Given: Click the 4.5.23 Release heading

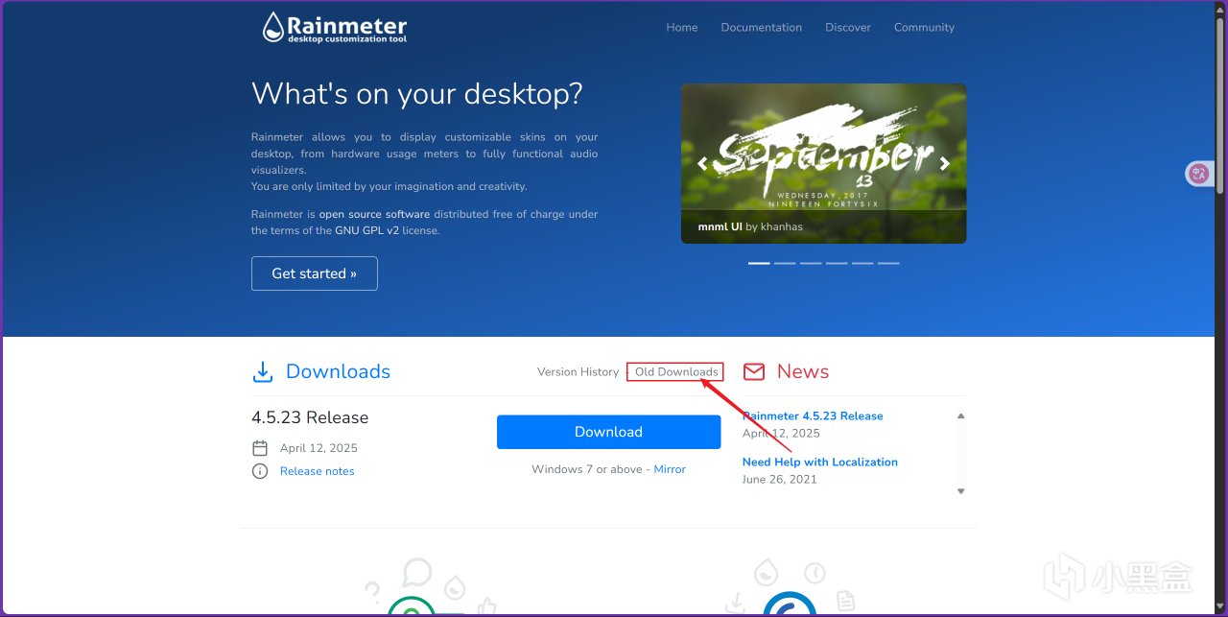Looking at the screenshot, I should pyautogui.click(x=310, y=417).
